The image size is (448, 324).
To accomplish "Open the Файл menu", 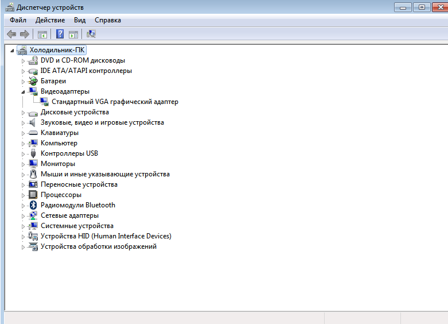I will point(18,20).
